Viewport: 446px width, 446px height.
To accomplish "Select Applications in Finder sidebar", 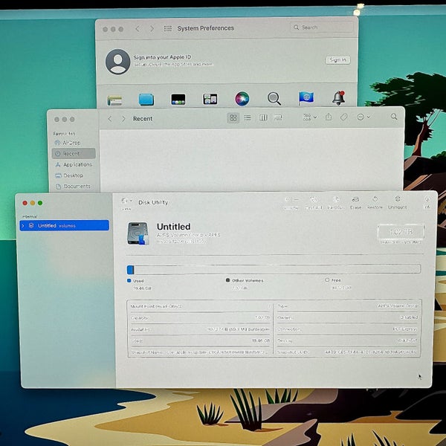I will (74, 164).
